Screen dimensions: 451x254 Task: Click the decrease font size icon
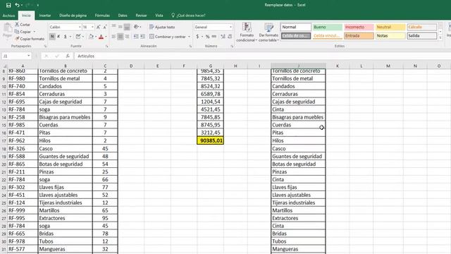[x=105, y=27]
